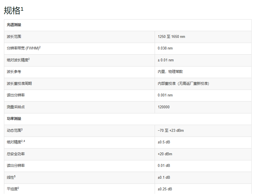
Task: Click the 波长范围 row label
Action: tap(14, 36)
